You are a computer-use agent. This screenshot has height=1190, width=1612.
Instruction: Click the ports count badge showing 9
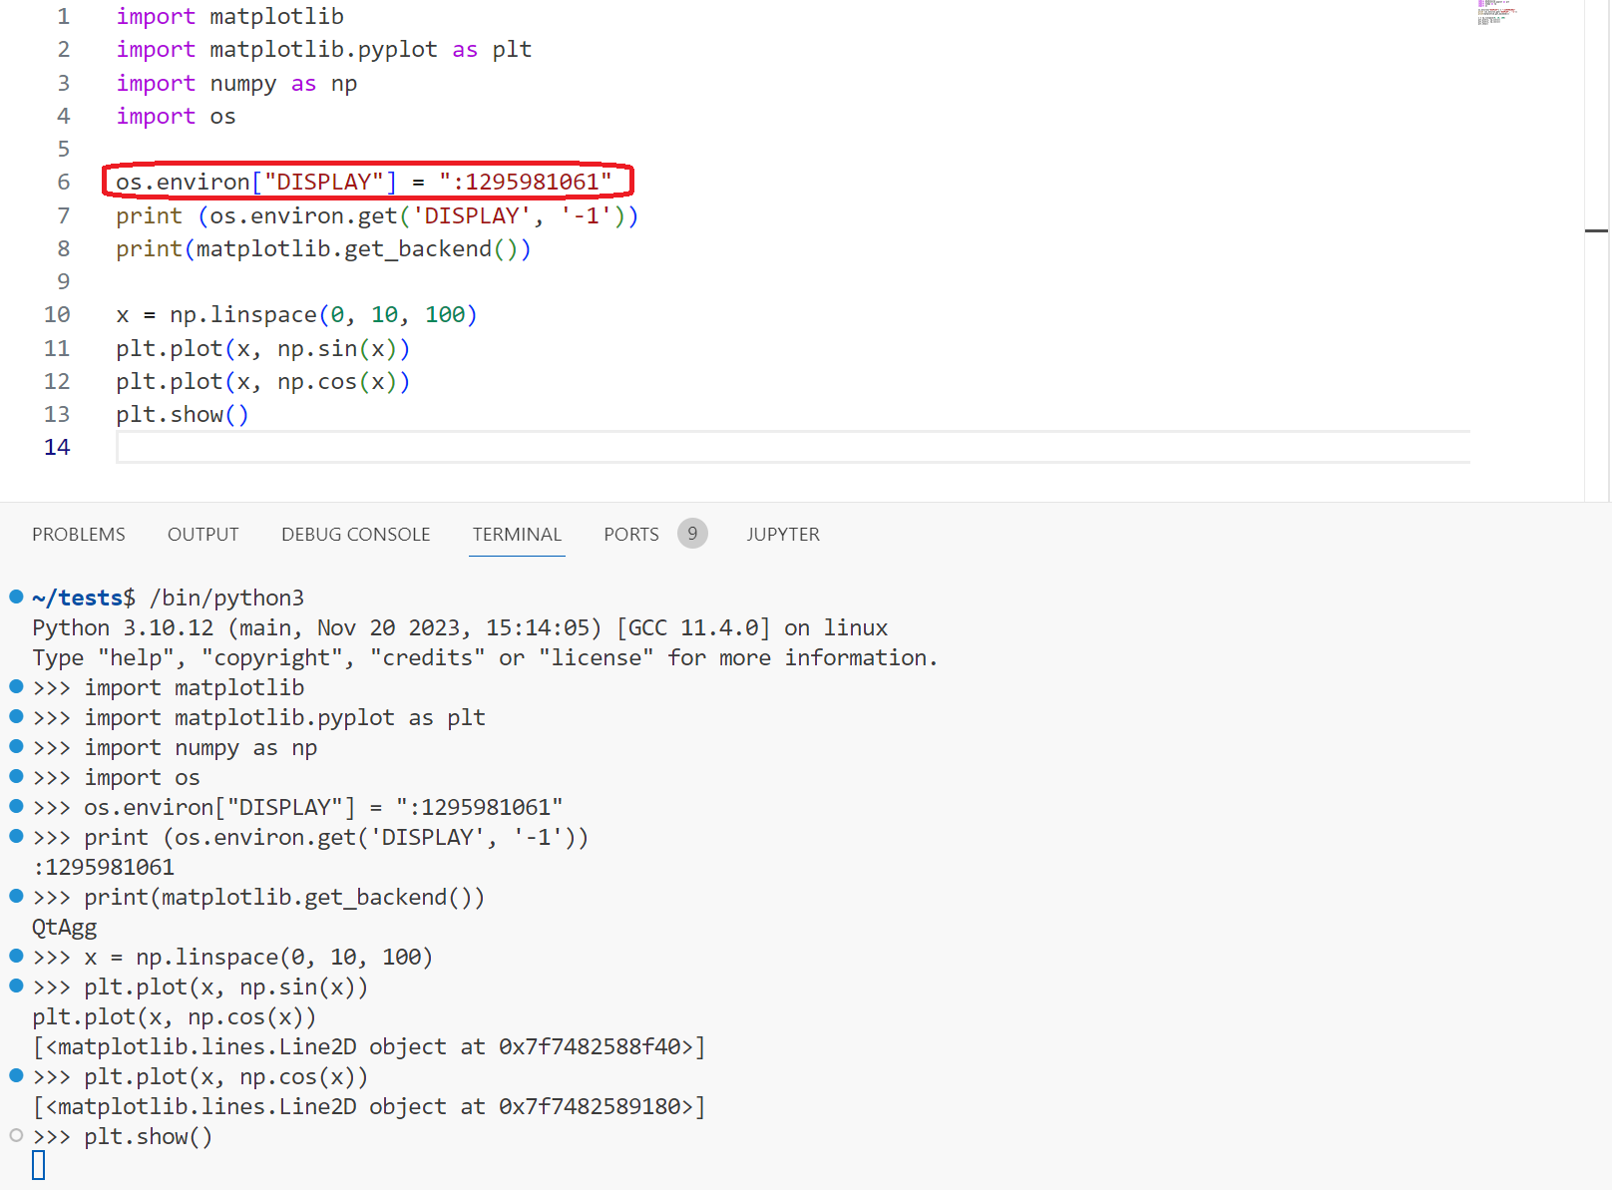pos(692,534)
